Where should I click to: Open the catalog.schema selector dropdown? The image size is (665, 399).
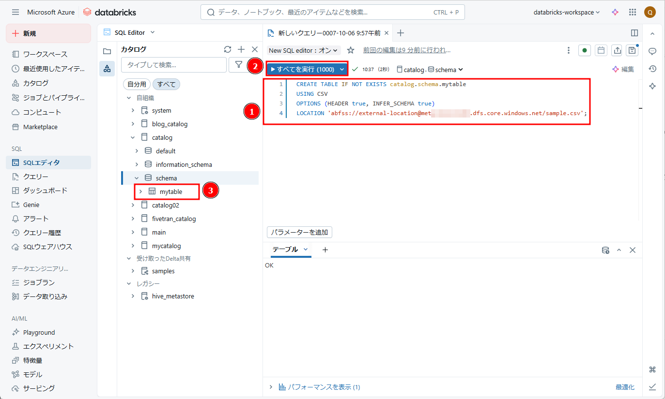(430, 70)
